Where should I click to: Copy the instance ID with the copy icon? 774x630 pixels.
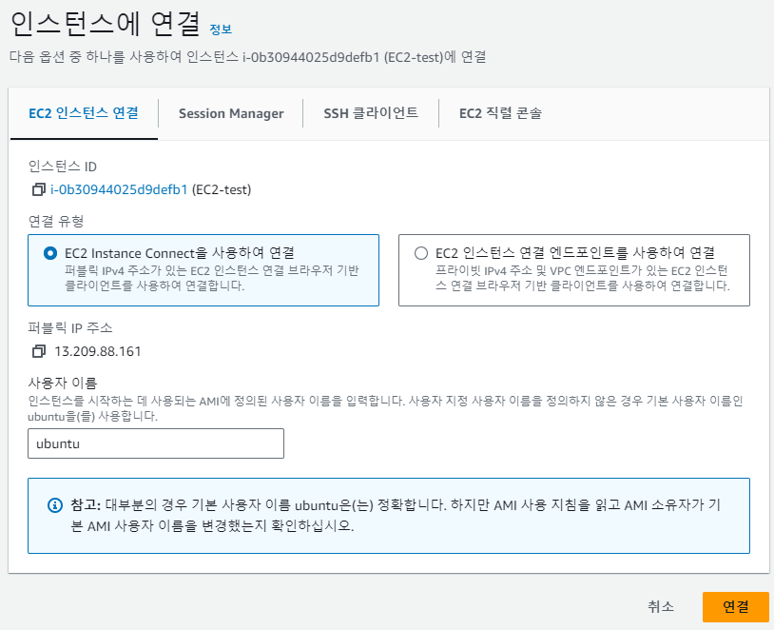[x=38, y=189]
